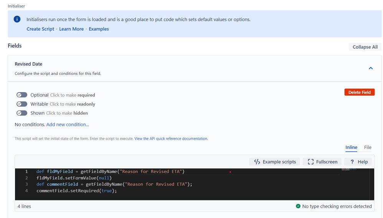Switch to the Inline script tab

(351, 147)
